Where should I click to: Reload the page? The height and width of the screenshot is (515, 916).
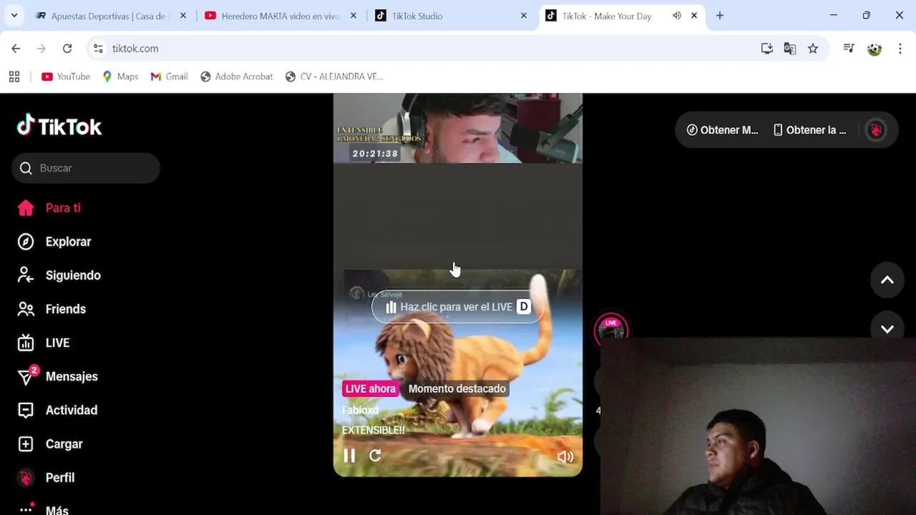click(67, 49)
